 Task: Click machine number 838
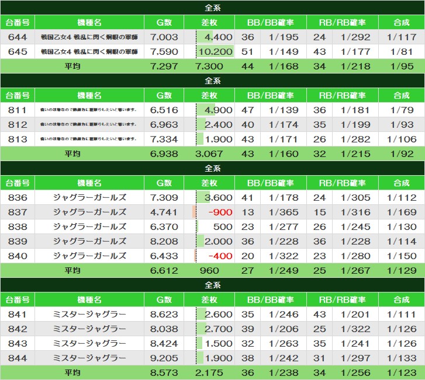[18, 227]
